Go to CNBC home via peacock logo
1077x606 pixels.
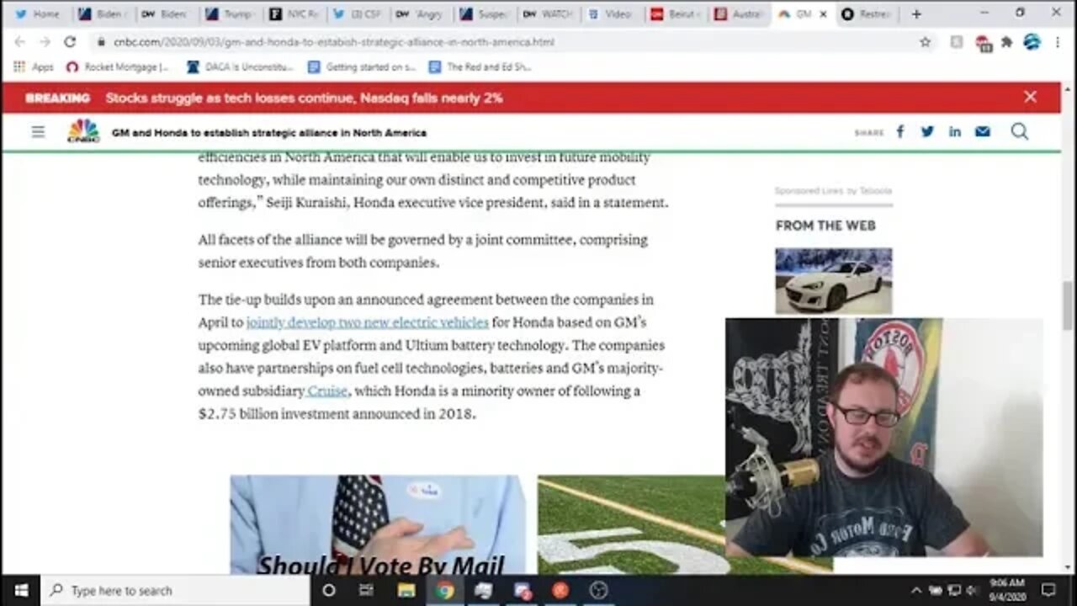(x=83, y=130)
